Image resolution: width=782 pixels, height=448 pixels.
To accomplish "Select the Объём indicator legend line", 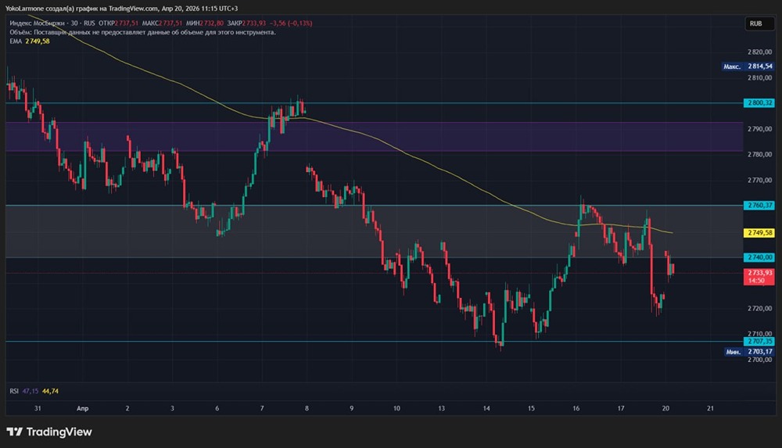I will (142, 32).
